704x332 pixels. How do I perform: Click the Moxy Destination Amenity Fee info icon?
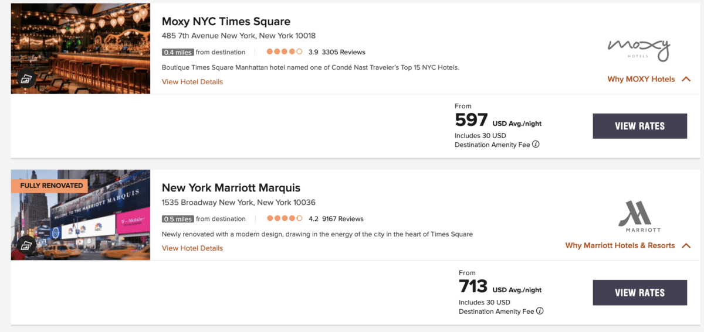[536, 145]
